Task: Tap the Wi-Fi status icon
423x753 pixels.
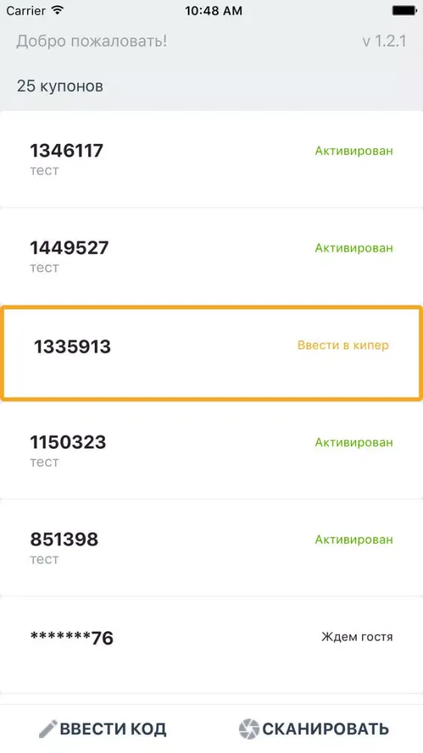Action: click(58, 11)
